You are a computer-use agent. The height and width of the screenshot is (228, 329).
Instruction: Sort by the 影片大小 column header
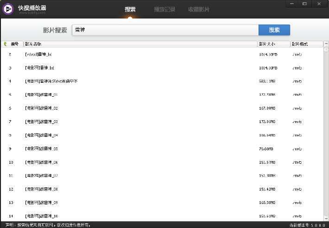(274, 44)
